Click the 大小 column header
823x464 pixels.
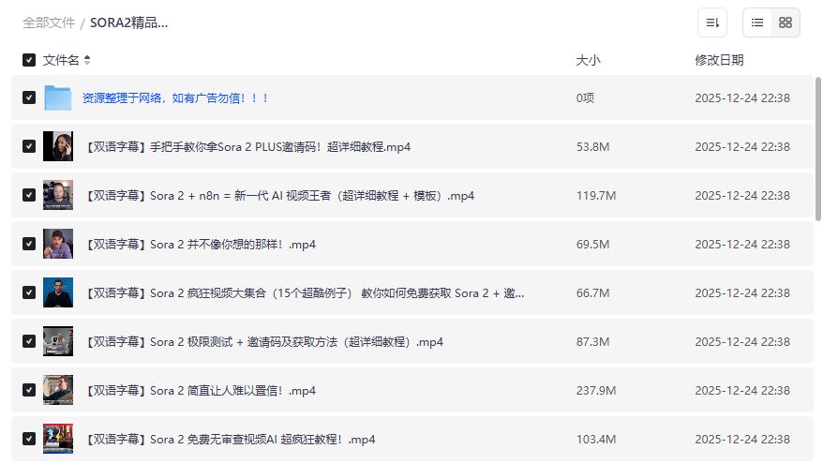(588, 60)
